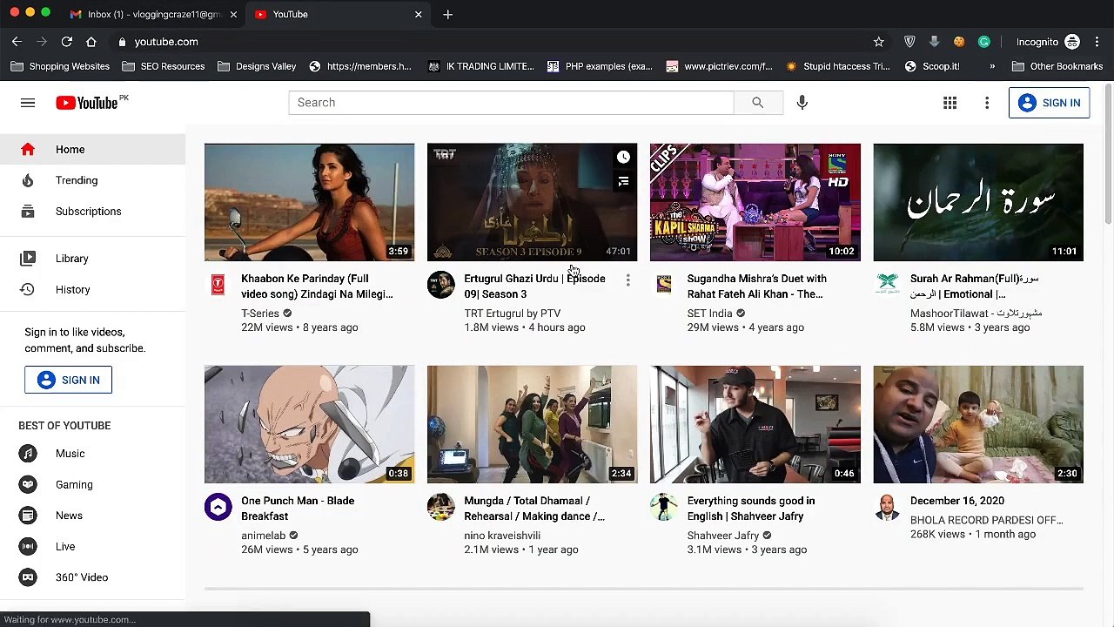The width and height of the screenshot is (1114, 627).
Task: Open TRT Ertugrul by PTV channel avatar
Action: tap(440, 285)
